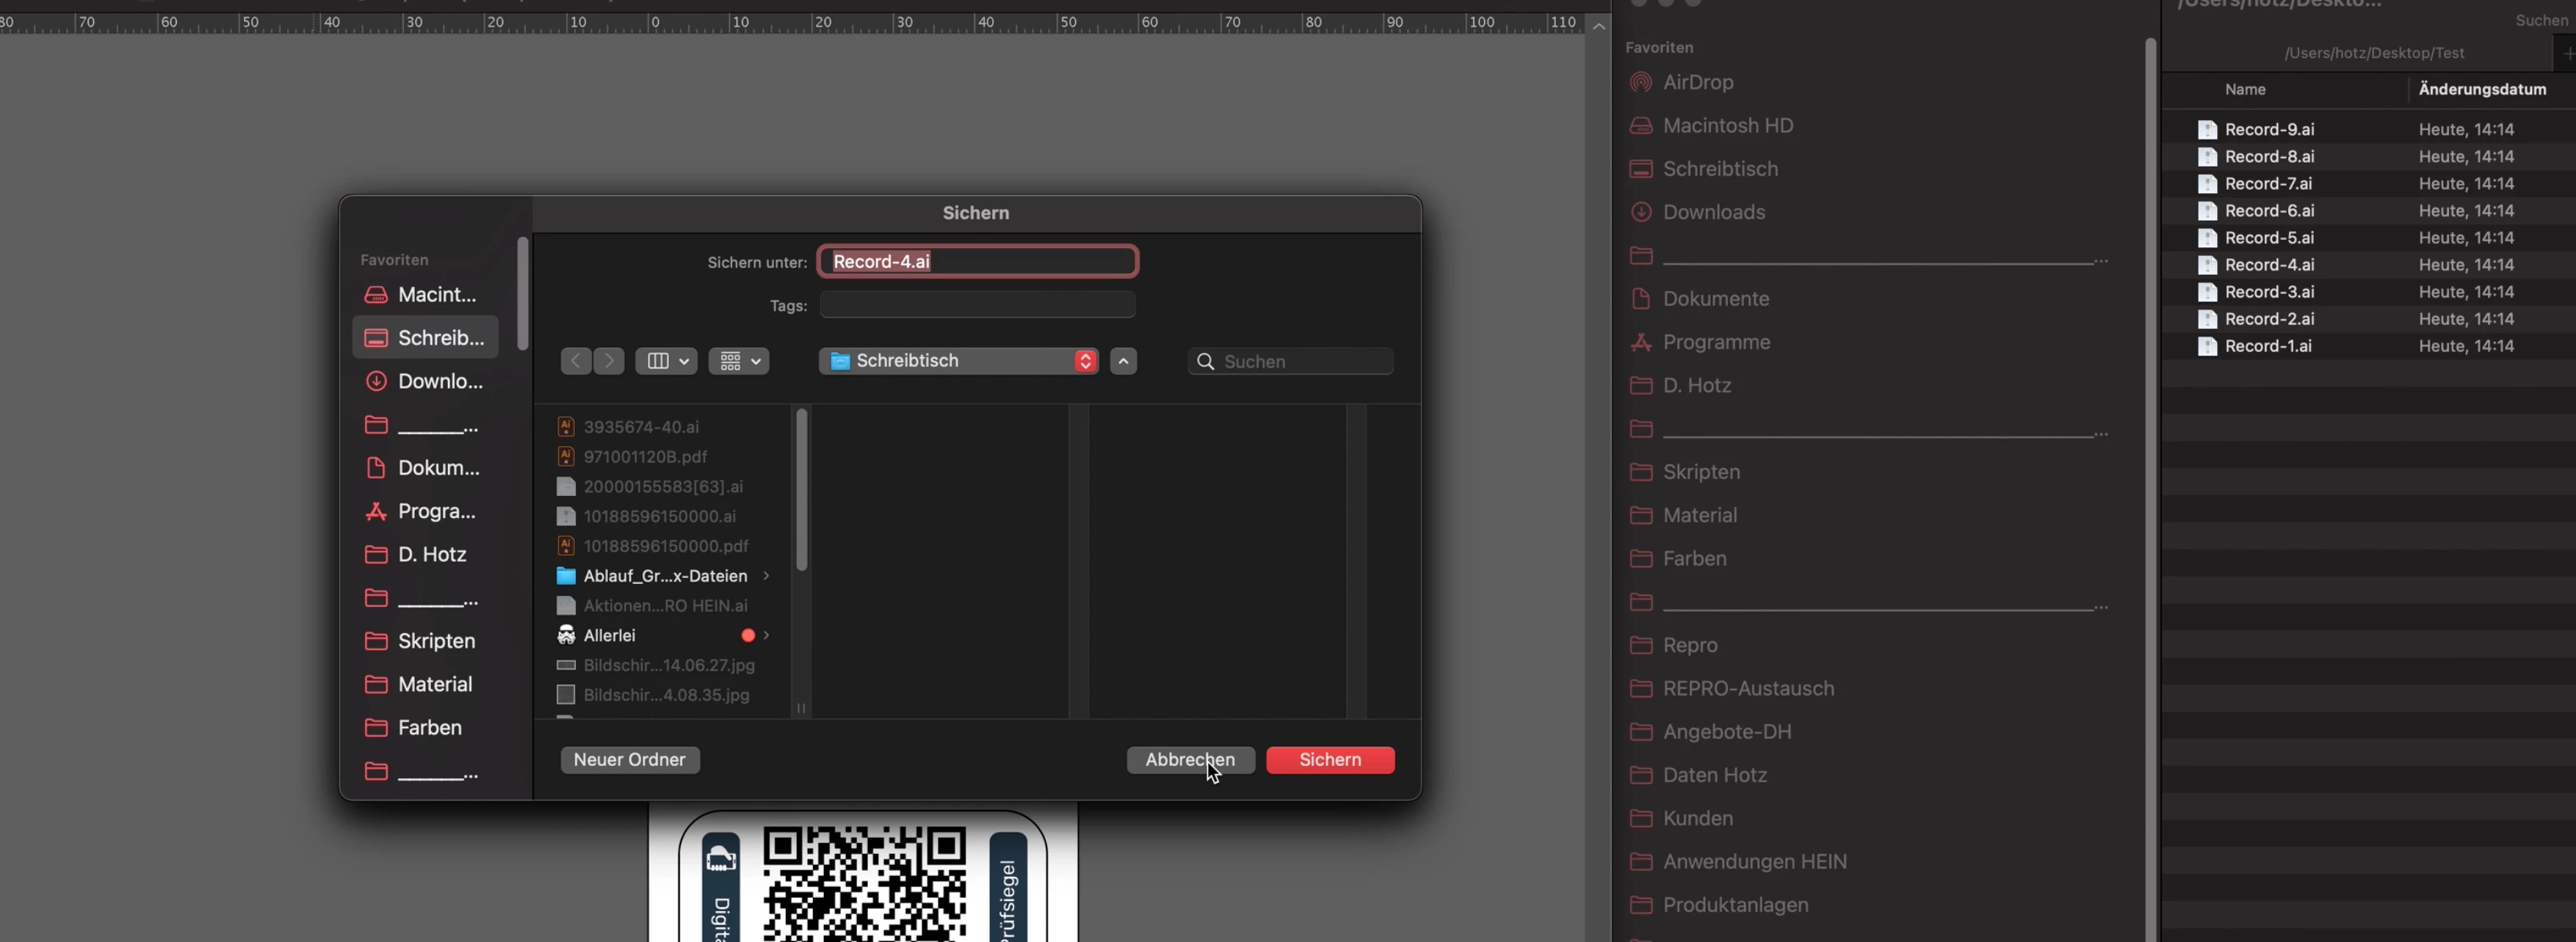2576x942 pixels.
Task: Open the column view mode dropdown
Action: (667, 361)
